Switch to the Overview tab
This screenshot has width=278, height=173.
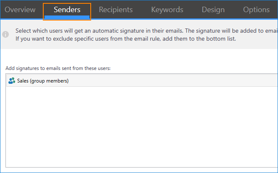pos(20,10)
